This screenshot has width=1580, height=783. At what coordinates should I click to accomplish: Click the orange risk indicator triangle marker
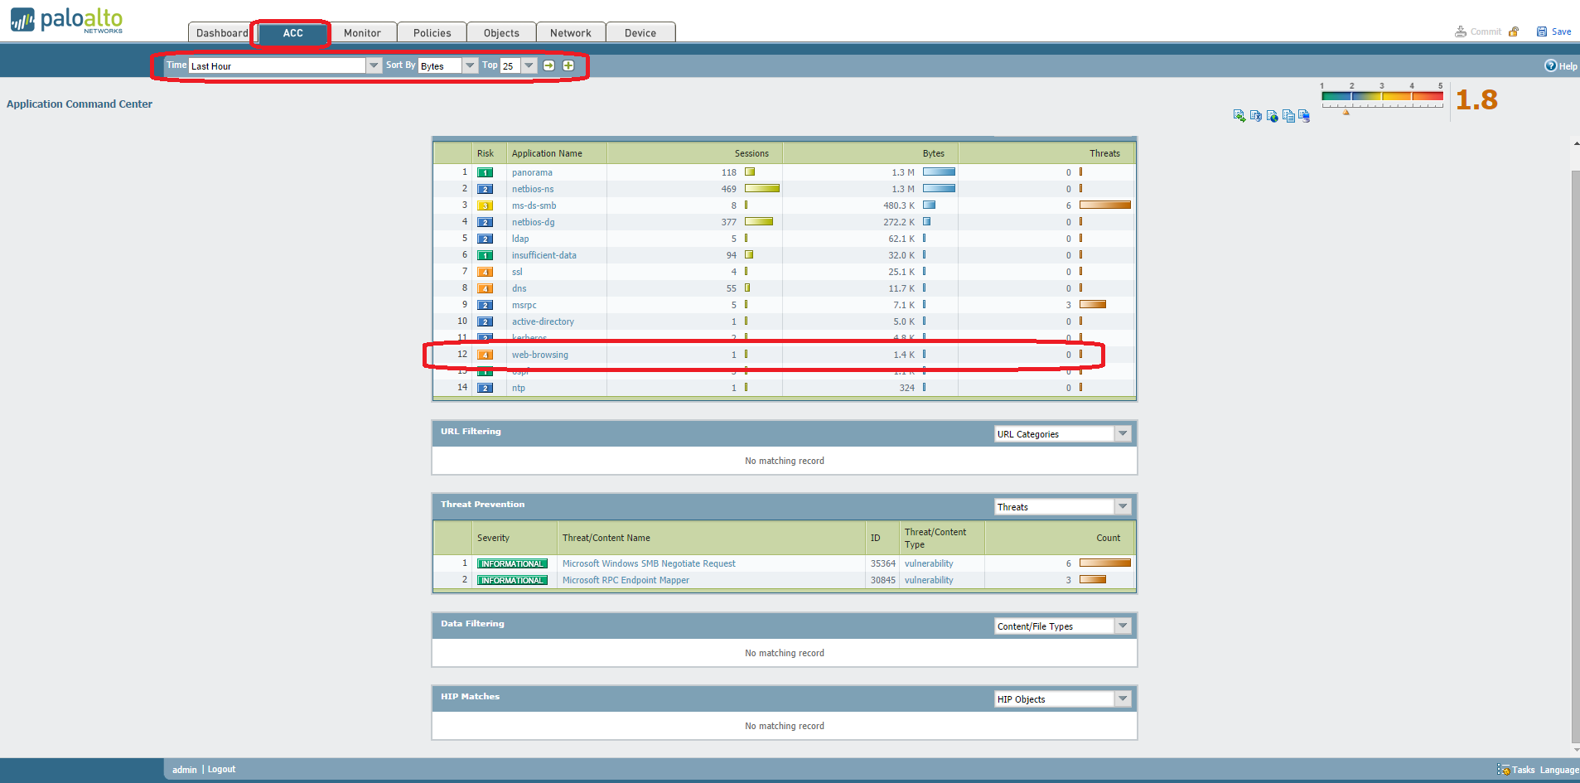[x=1346, y=112]
